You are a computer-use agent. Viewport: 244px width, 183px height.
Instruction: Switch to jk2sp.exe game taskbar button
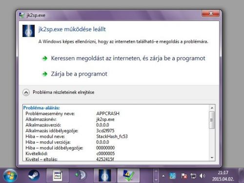[x=104, y=176]
